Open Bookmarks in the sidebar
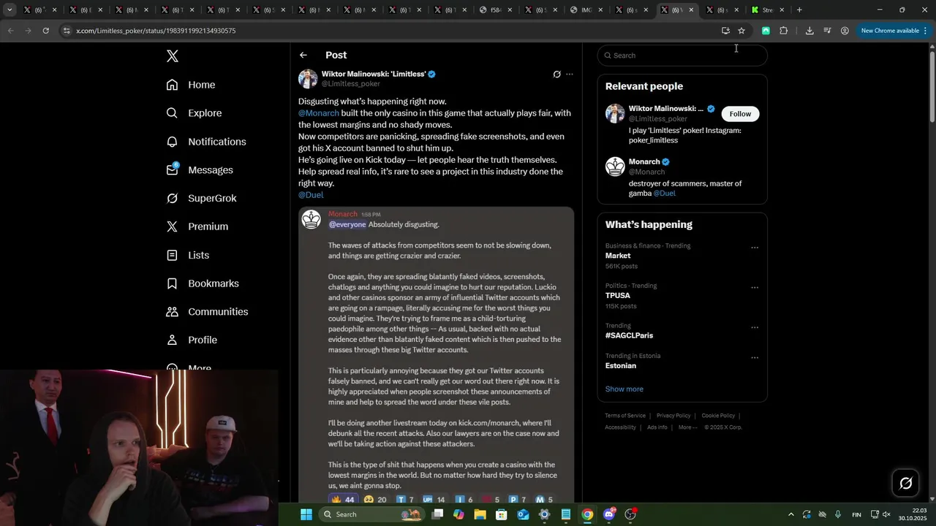This screenshot has width=936, height=526. pyautogui.click(x=203, y=283)
